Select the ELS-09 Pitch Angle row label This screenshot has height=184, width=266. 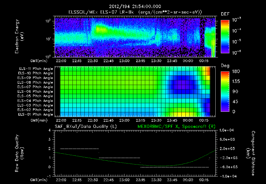click(35, 78)
